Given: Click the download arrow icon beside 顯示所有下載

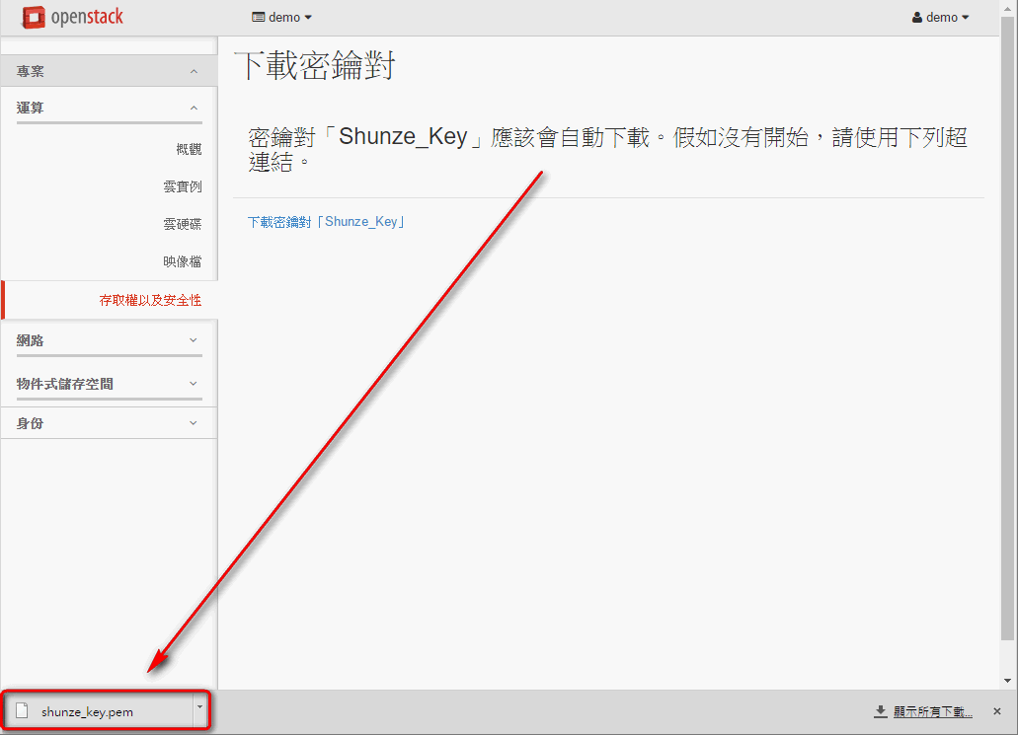Looking at the screenshot, I should point(881,711).
